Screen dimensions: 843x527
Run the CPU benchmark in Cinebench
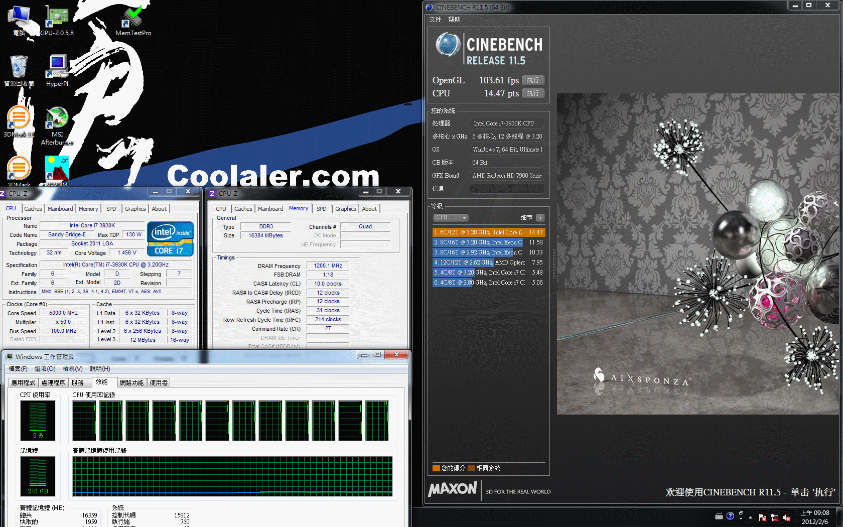(x=533, y=93)
